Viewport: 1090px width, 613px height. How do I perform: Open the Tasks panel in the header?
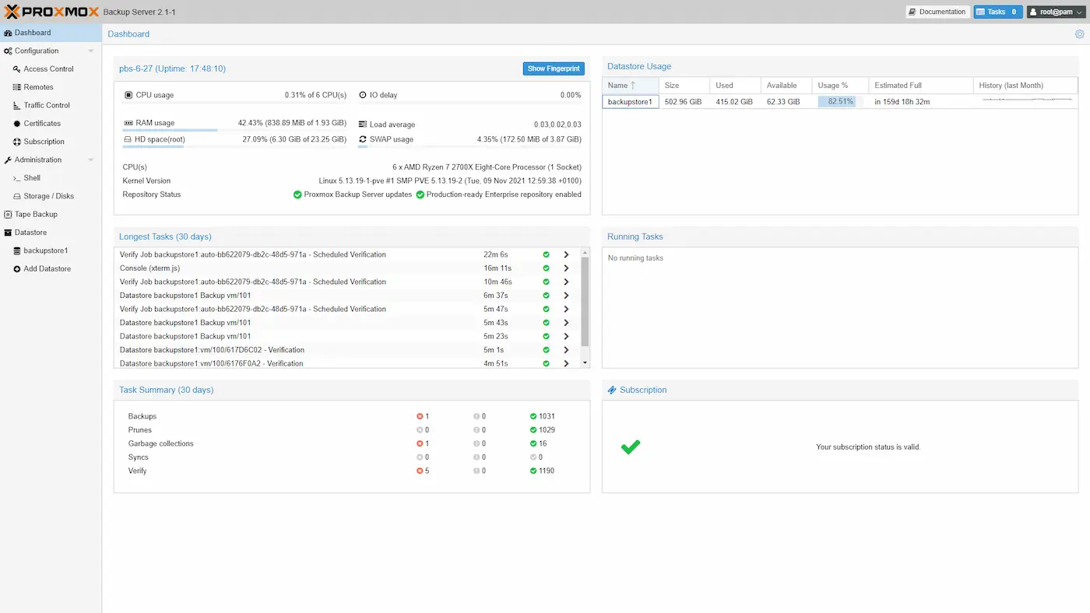pyautogui.click(x=997, y=11)
